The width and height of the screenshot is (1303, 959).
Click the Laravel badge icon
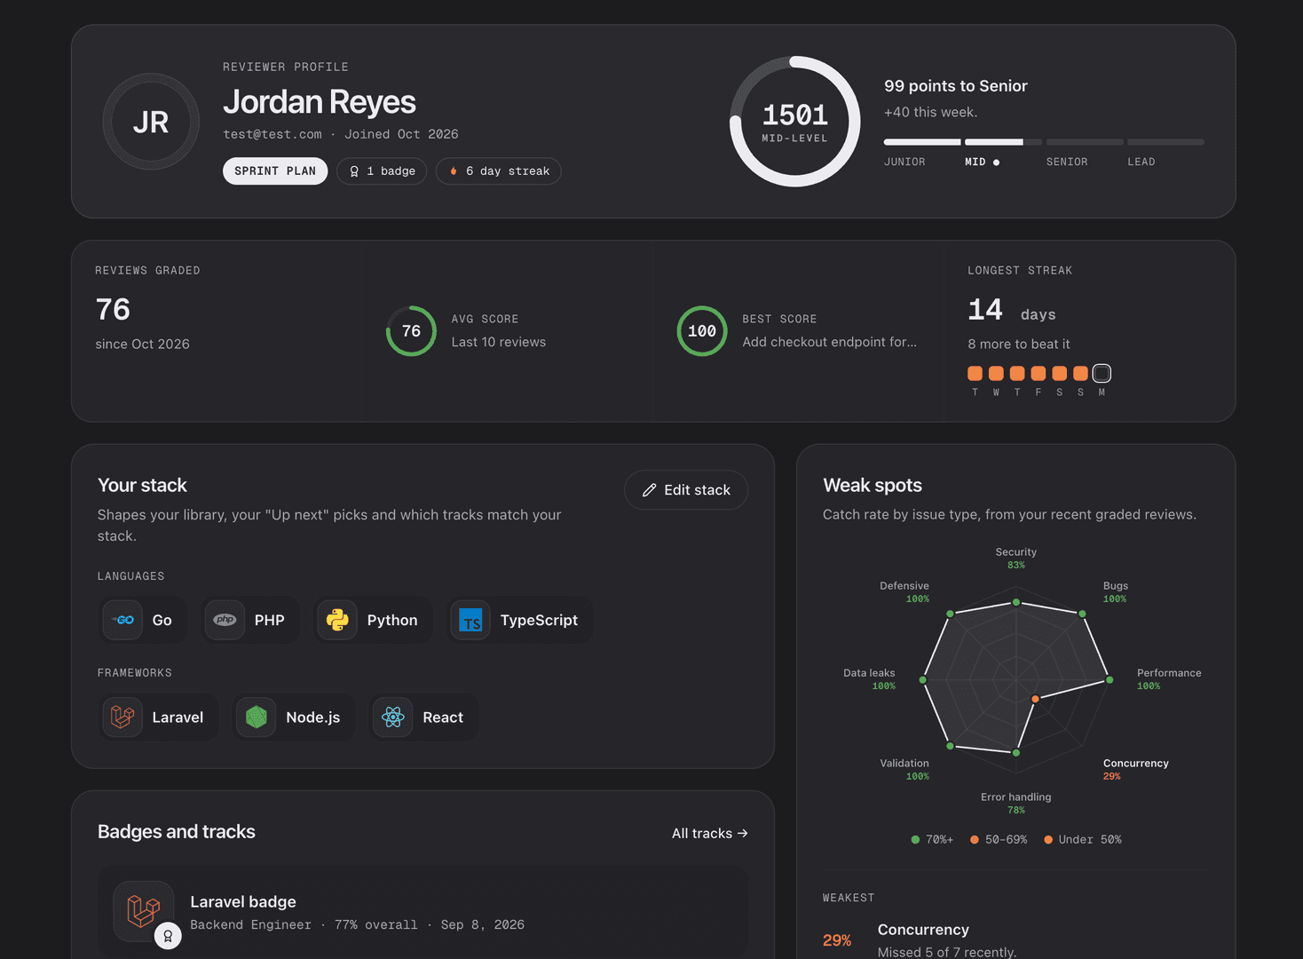[x=144, y=911]
